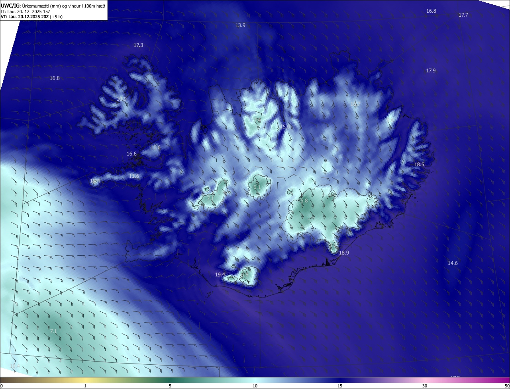
Task: Select the valid time line 'VT: Lau. 20.12.2025 20Z (+5 h)'
Action: (x=31, y=17)
